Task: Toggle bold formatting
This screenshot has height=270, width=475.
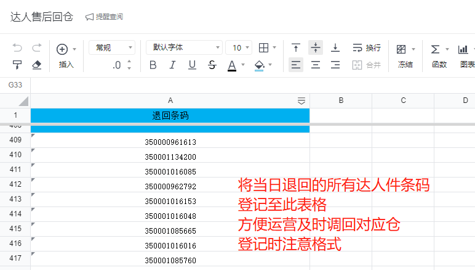Action: [153, 65]
